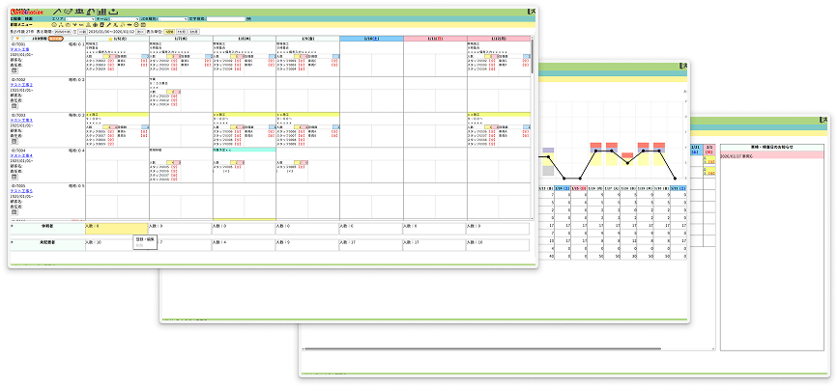Open the テスト工事2 link
Image resolution: width=838 pixels, height=387 pixels.
[x=23, y=85]
